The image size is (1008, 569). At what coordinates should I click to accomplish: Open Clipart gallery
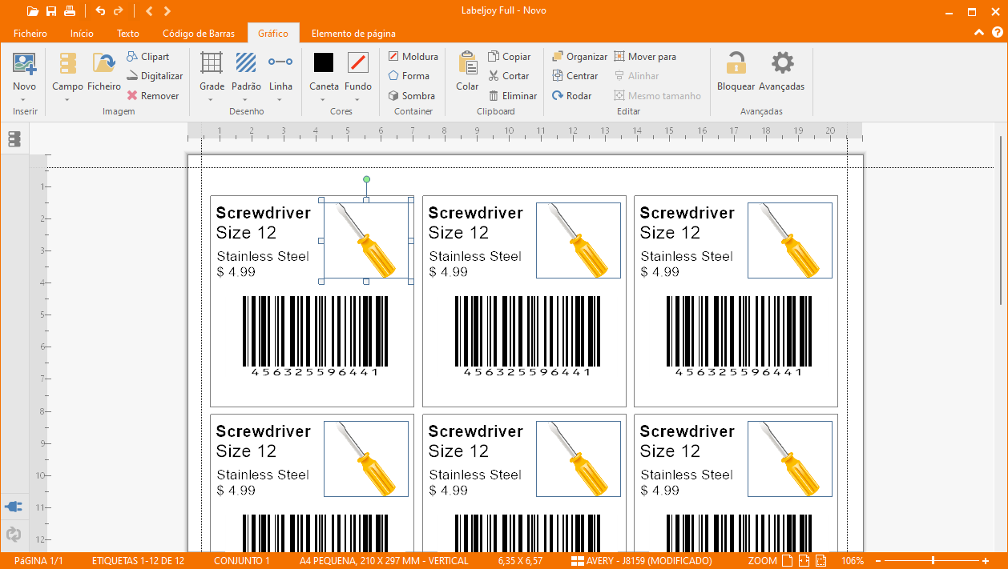pyautogui.click(x=147, y=57)
